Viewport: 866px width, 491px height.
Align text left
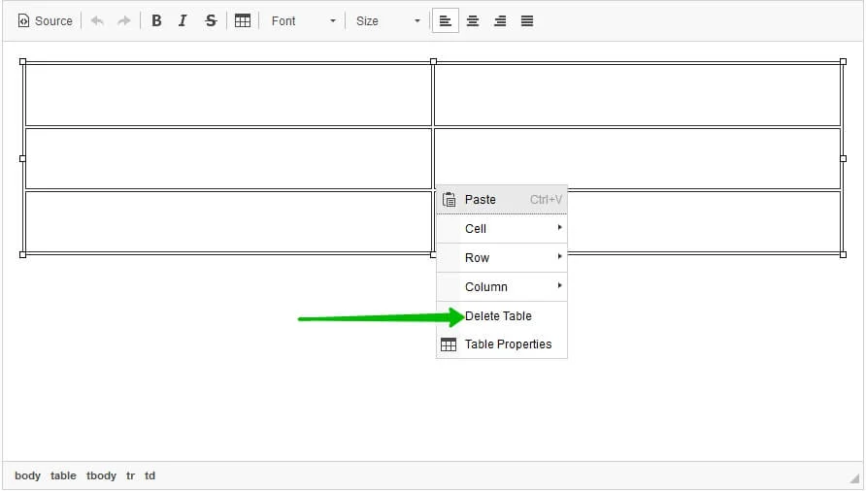(446, 21)
